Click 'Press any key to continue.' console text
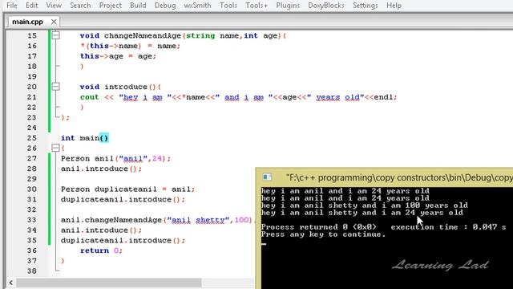Screen dimensions: 513x289 click(x=324, y=234)
